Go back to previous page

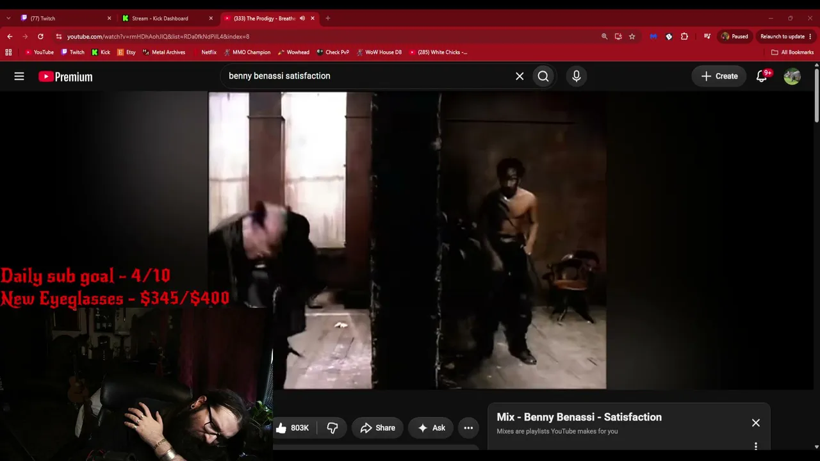click(x=10, y=36)
